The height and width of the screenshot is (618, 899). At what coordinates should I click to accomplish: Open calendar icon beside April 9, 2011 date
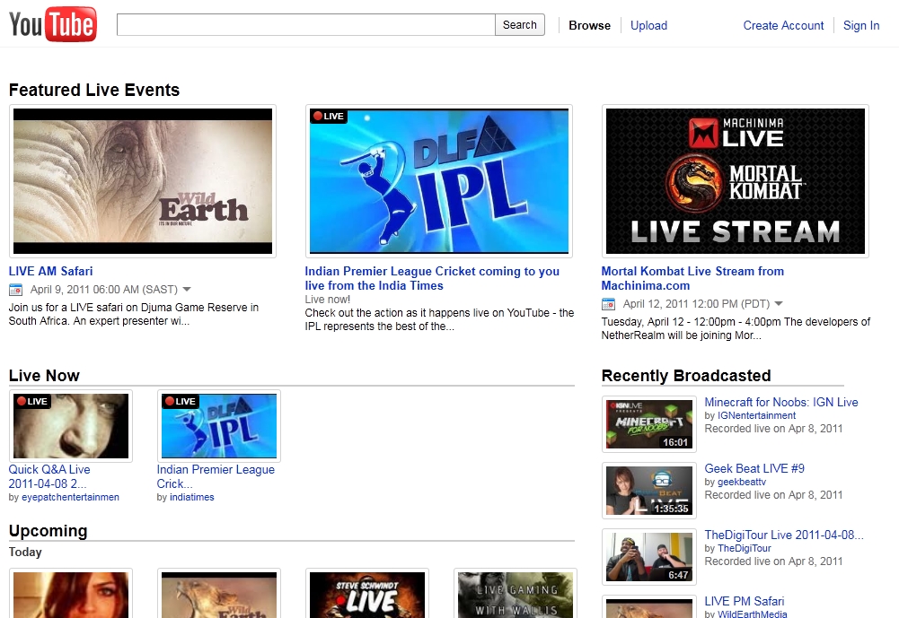click(x=15, y=290)
